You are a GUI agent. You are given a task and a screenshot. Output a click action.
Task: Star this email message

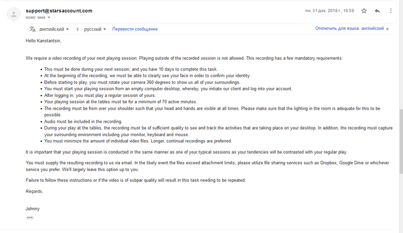[x=364, y=11]
